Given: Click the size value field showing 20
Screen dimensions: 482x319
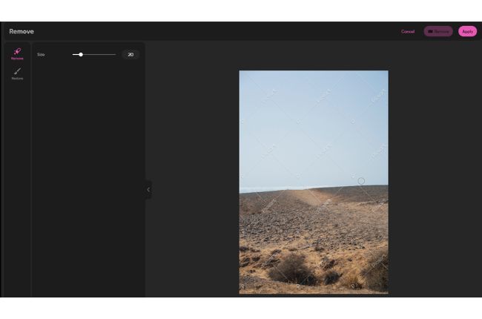Looking at the screenshot, I should pyautogui.click(x=131, y=54).
